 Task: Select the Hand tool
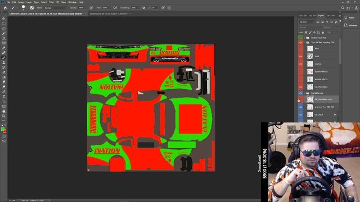[4, 111]
